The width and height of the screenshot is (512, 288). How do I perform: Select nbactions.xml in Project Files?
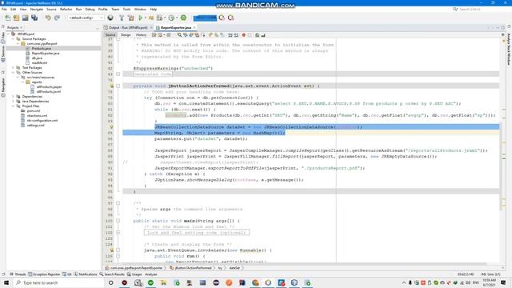37,115
